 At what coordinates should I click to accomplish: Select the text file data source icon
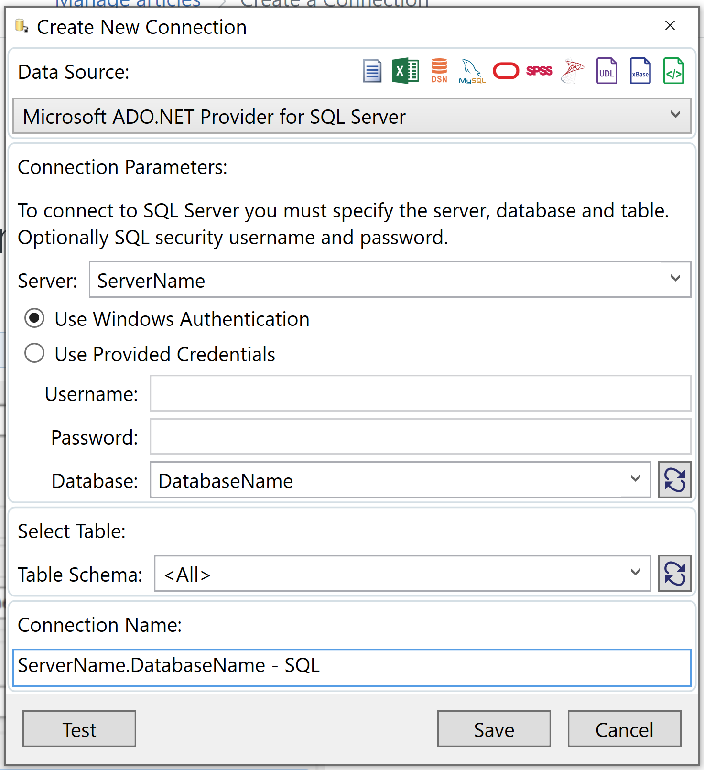(x=372, y=71)
